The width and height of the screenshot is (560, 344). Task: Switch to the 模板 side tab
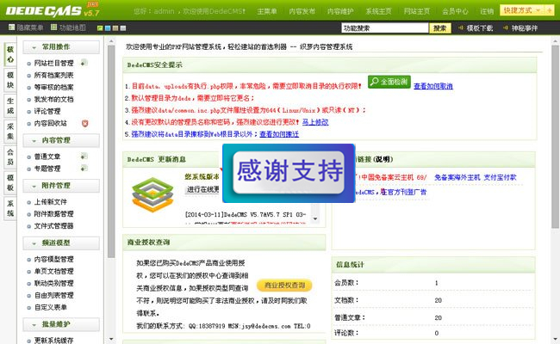(10, 182)
